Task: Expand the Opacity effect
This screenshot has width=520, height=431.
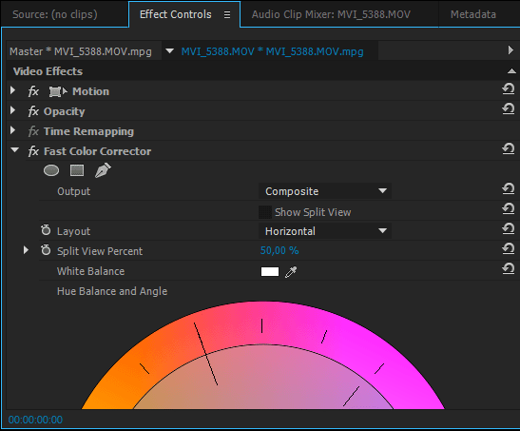Action: [13, 110]
